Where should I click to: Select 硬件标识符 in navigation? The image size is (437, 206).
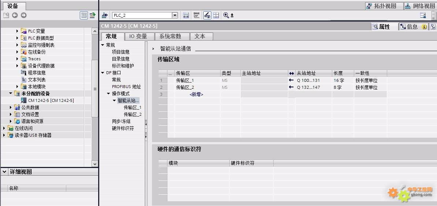pos(123,129)
